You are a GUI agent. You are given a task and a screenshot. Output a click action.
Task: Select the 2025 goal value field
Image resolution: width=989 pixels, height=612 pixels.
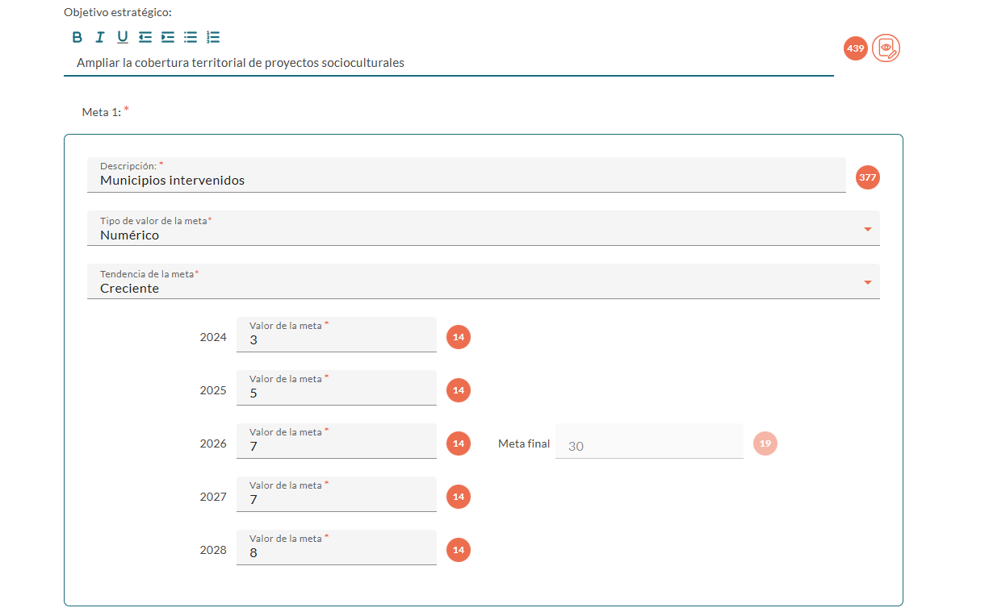pyautogui.click(x=336, y=393)
